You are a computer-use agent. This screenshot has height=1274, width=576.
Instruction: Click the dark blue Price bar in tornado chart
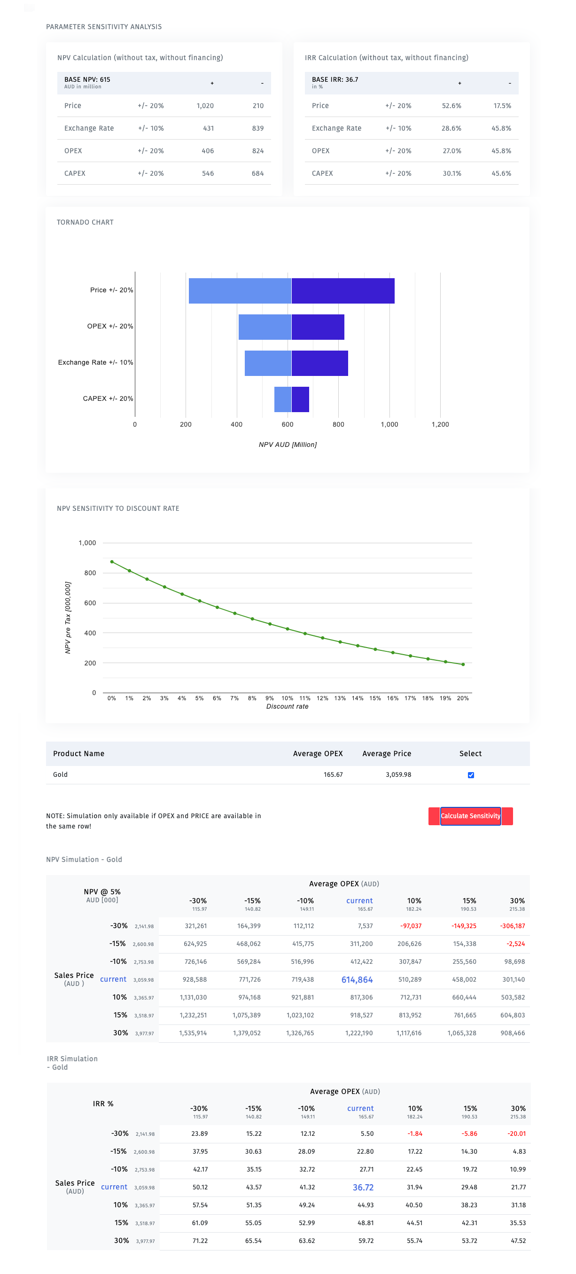pos(342,291)
